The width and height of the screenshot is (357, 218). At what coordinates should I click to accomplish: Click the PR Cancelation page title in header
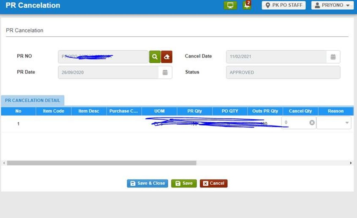click(x=33, y=5)
